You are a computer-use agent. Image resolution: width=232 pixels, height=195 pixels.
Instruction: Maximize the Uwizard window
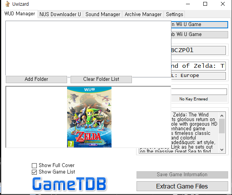tap(205, 4)
